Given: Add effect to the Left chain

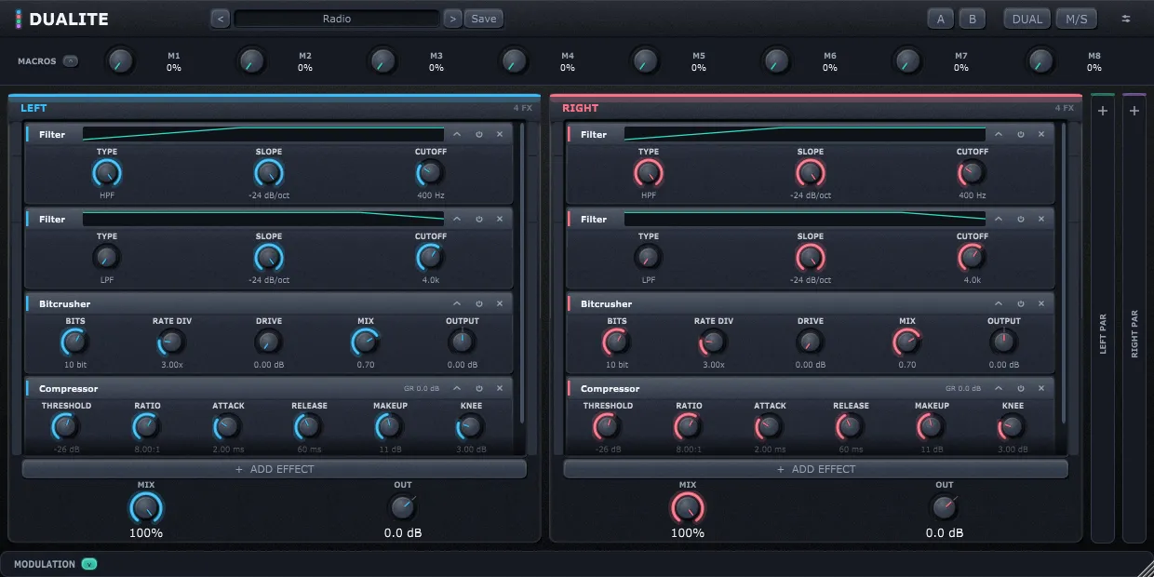Looking at the screenshot, I should 275,469.
